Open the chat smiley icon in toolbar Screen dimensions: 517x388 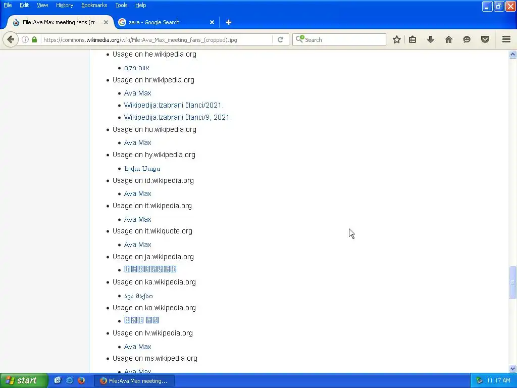(467, 39)
